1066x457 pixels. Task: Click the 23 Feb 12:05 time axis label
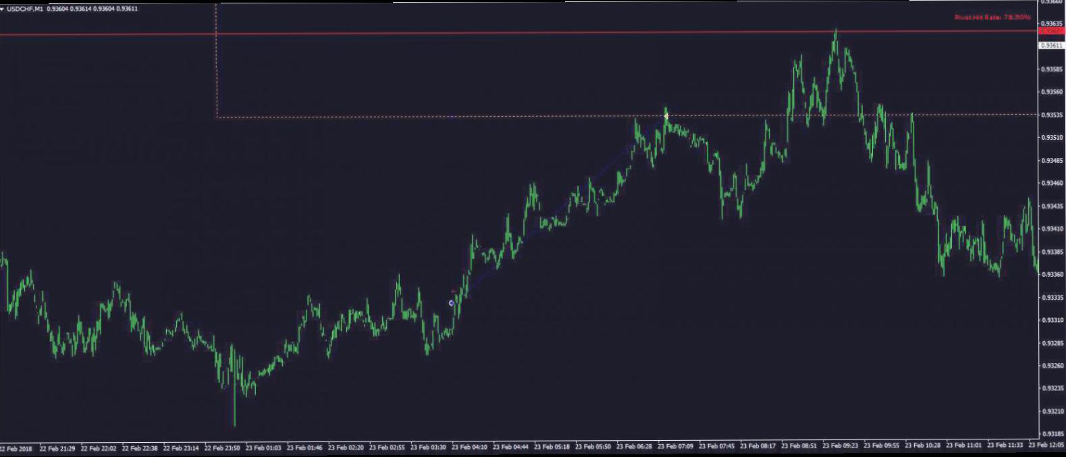pos(1046,445)
